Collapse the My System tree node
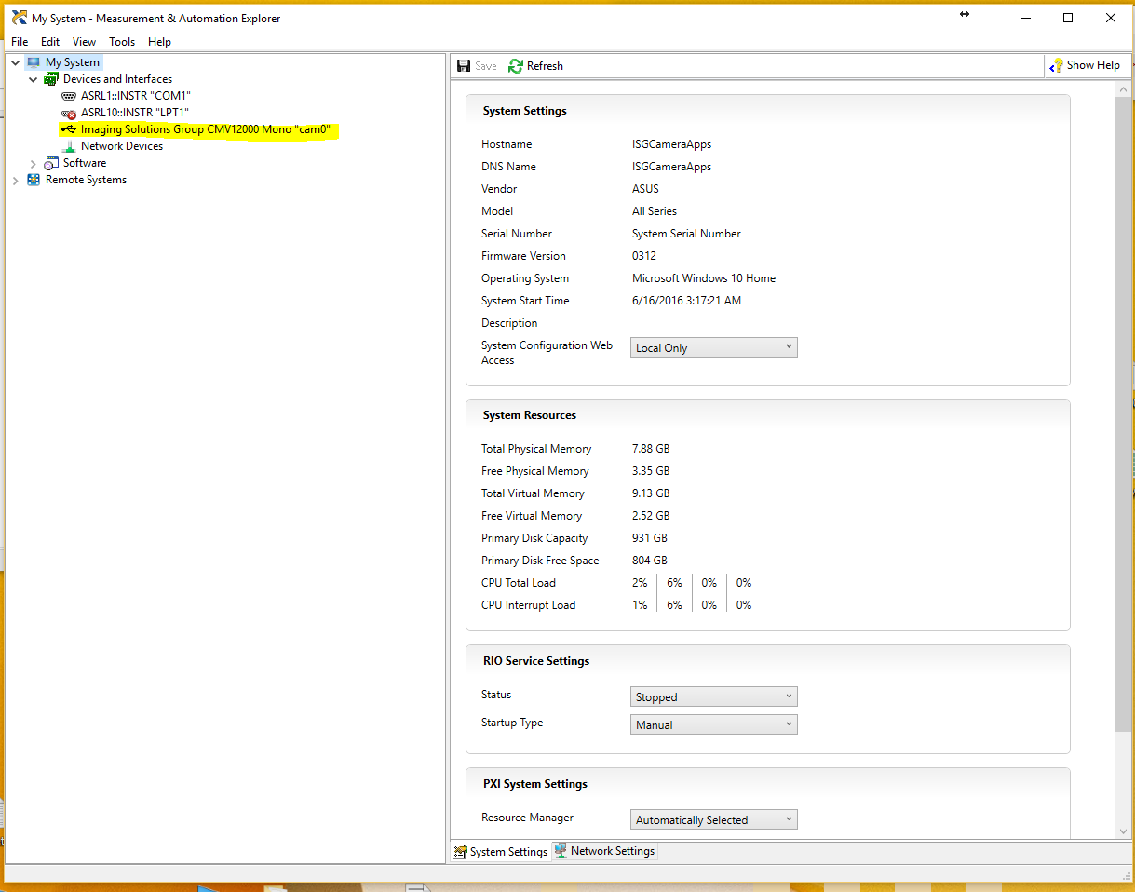 coord(16,62)
